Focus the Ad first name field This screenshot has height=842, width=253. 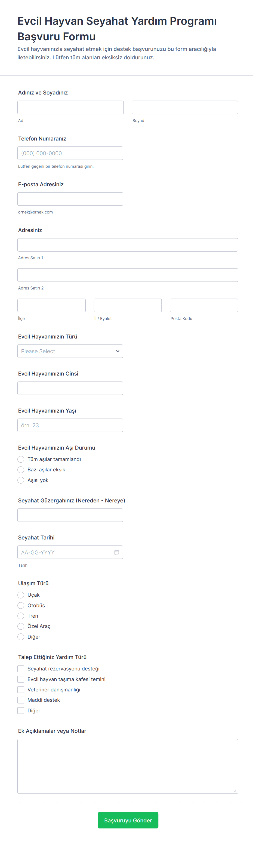70,107
